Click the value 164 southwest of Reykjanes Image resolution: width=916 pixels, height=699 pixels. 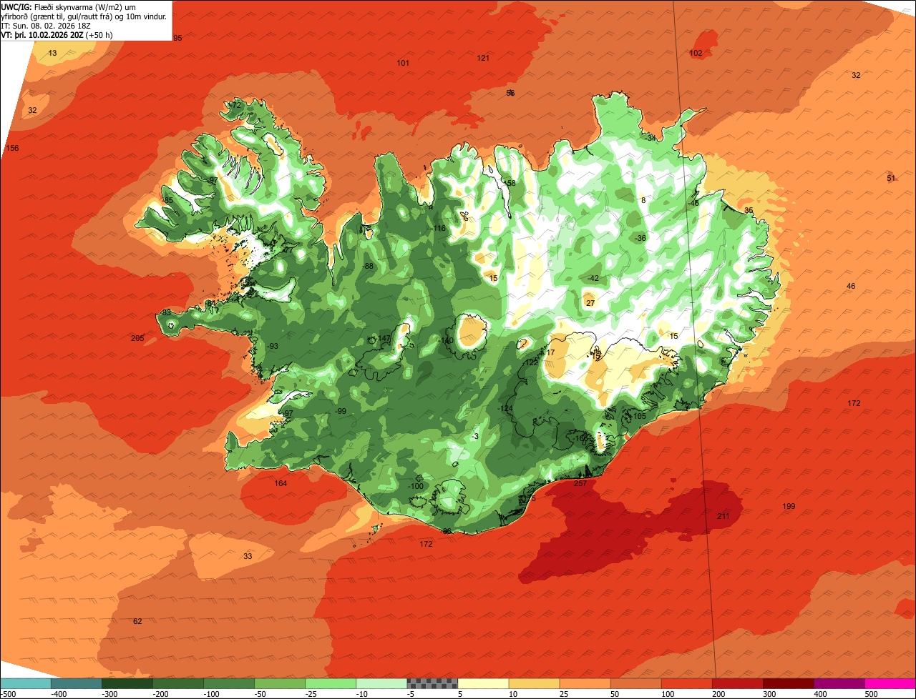tap(281, 484)
